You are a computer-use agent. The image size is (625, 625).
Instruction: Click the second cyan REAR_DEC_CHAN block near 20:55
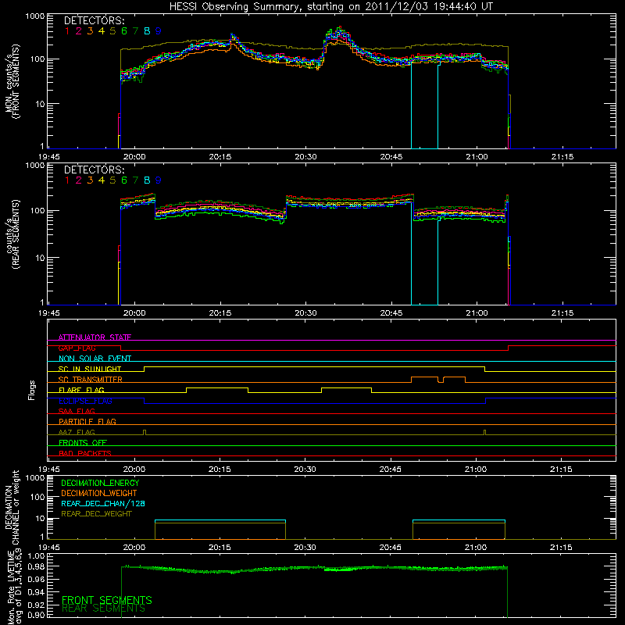459,520
